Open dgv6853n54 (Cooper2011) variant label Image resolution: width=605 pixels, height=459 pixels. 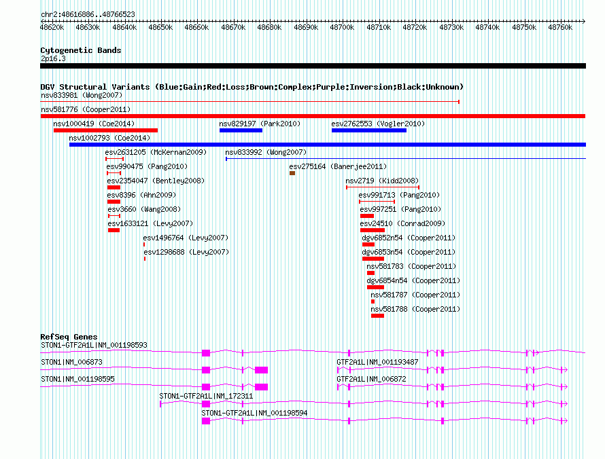pos(409,252)
